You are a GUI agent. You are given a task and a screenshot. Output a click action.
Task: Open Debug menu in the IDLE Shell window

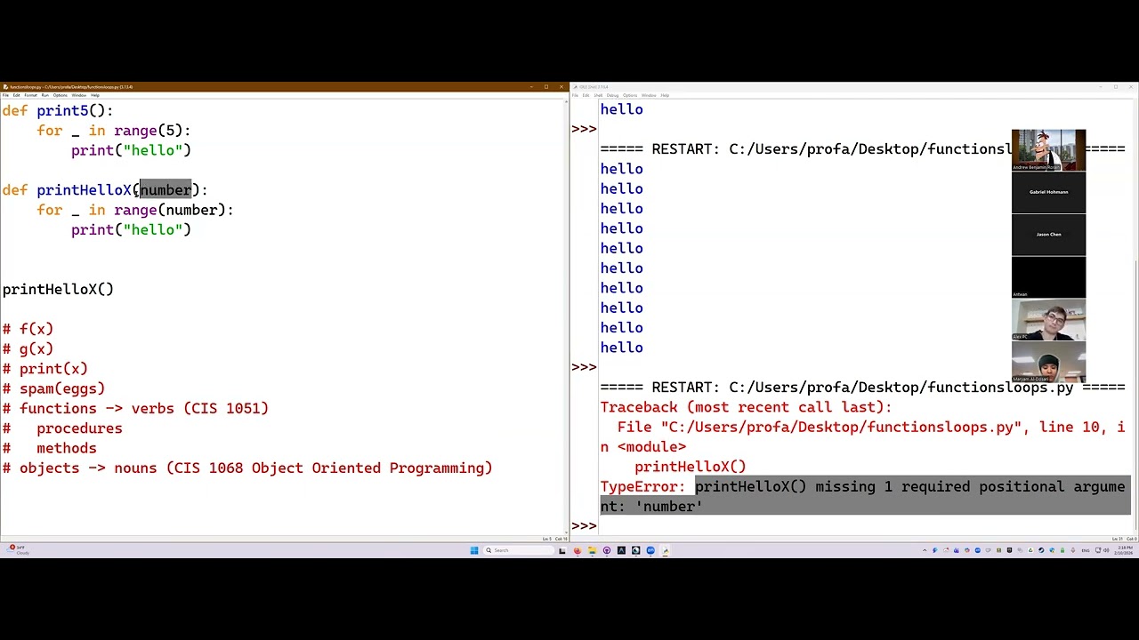coord(612,95)
